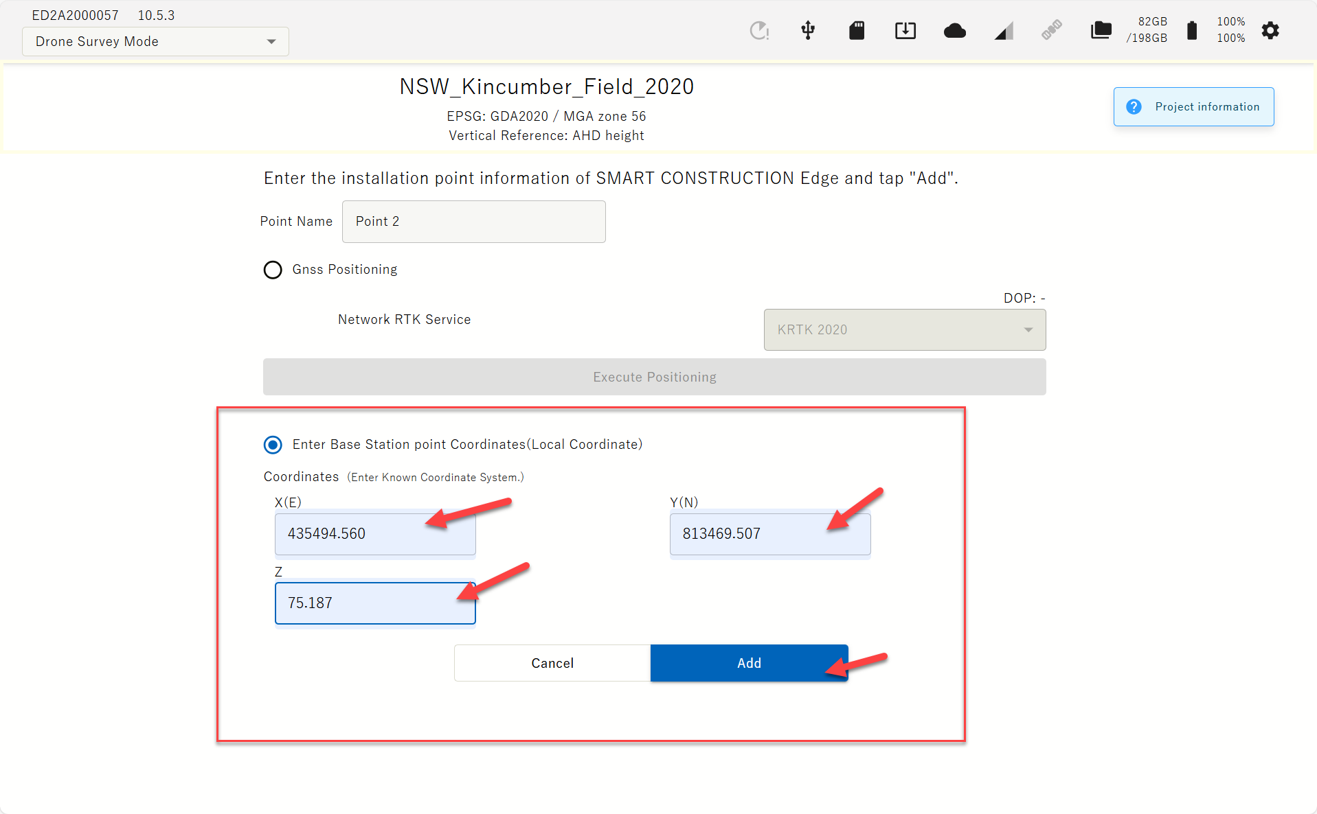Open settings with the gear icon
This screenshot has height=814, width=1317.
(1270, 30)
